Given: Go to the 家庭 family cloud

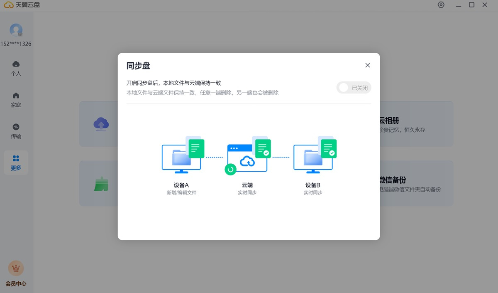Looking at the screenshot, I should 16,100.
